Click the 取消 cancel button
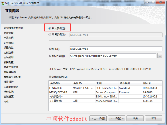The width and height of the screenshot is (167, 125). (135, 118)
